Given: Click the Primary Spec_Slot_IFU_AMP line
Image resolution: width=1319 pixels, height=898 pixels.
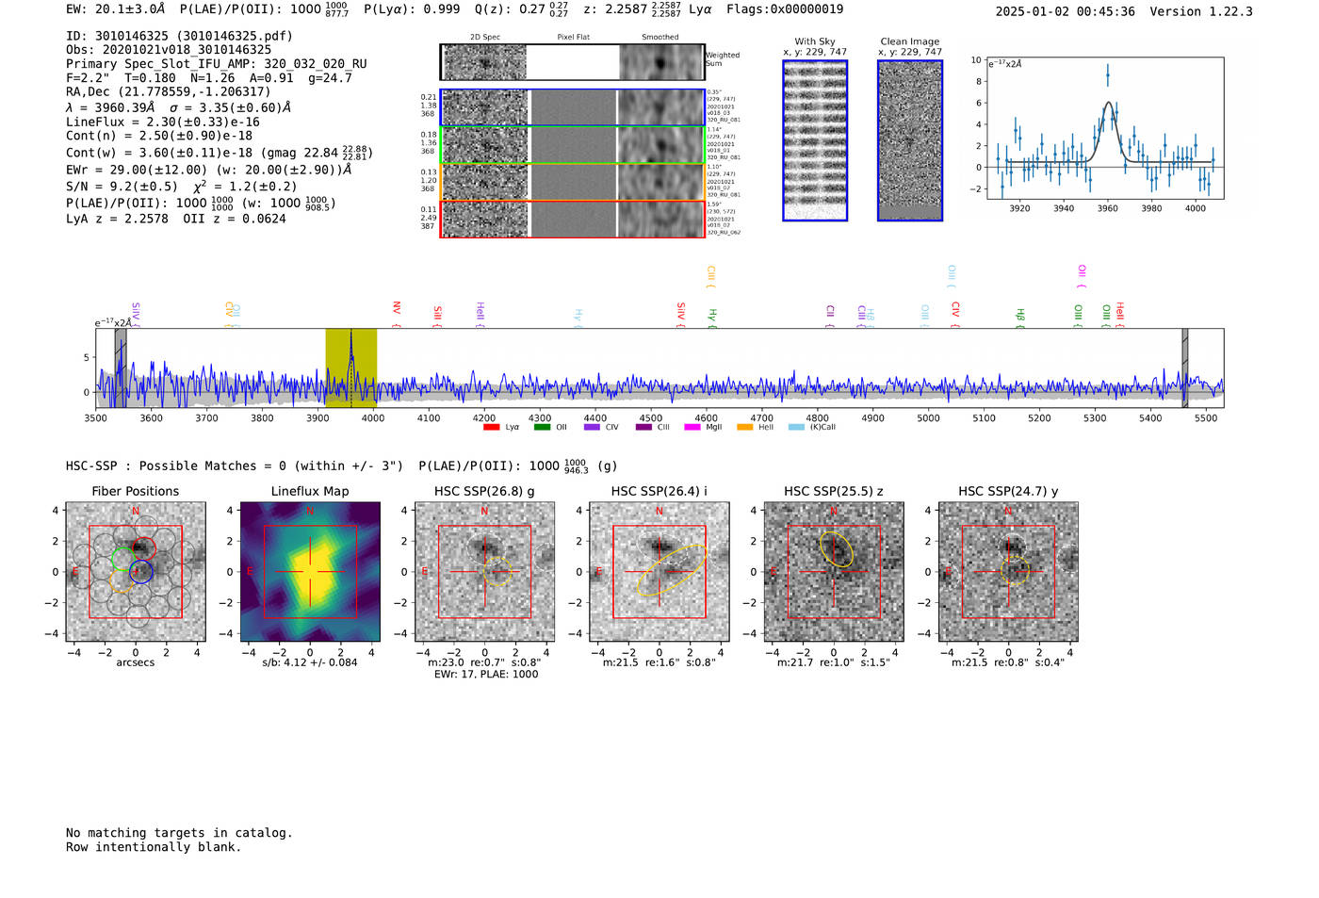Looking at the screenshot, I should click(217, 64).
